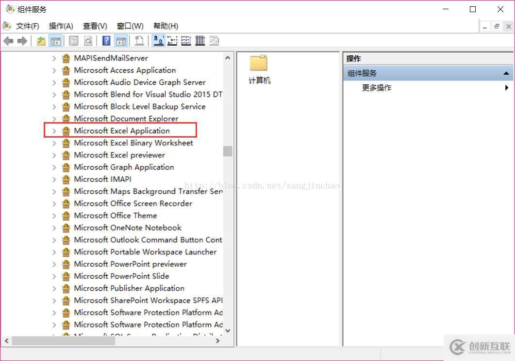Click the Component Services icon in menu bar
Image resolution: width=515 pixels, height=361 pixels.
7,26
